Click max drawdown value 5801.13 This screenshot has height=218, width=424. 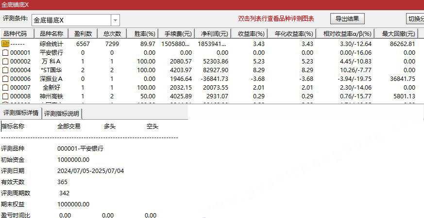404,96
